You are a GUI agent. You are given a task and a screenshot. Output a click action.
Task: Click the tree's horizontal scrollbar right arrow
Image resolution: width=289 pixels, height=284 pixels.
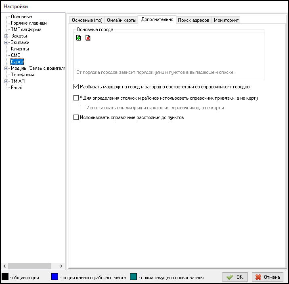click(x=61, y=266)
